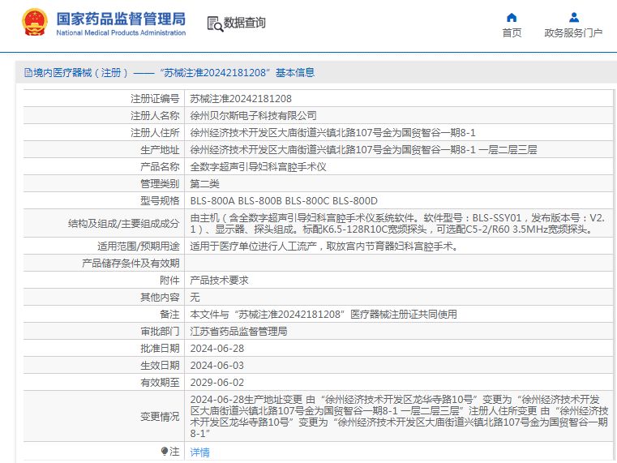
Task: Click the date 2029-06-02
Action: tap(216, 383)
